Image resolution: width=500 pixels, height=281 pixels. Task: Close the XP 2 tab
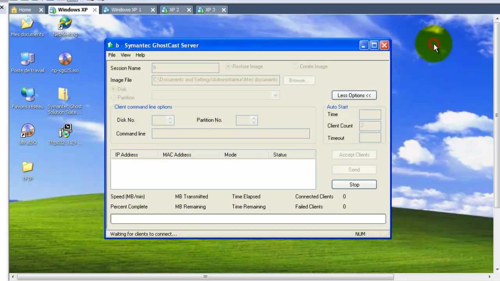(x=189, y=10)
